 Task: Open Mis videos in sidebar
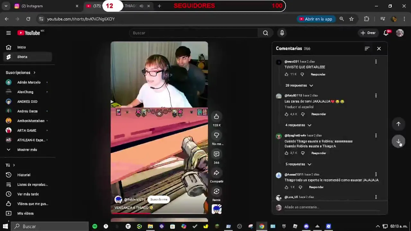click(x=27, y=213)
